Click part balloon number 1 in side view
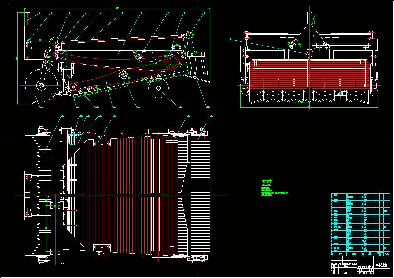The height and width of the screenshot is (278, 394). pyautogui.click(x=40, y=13)
